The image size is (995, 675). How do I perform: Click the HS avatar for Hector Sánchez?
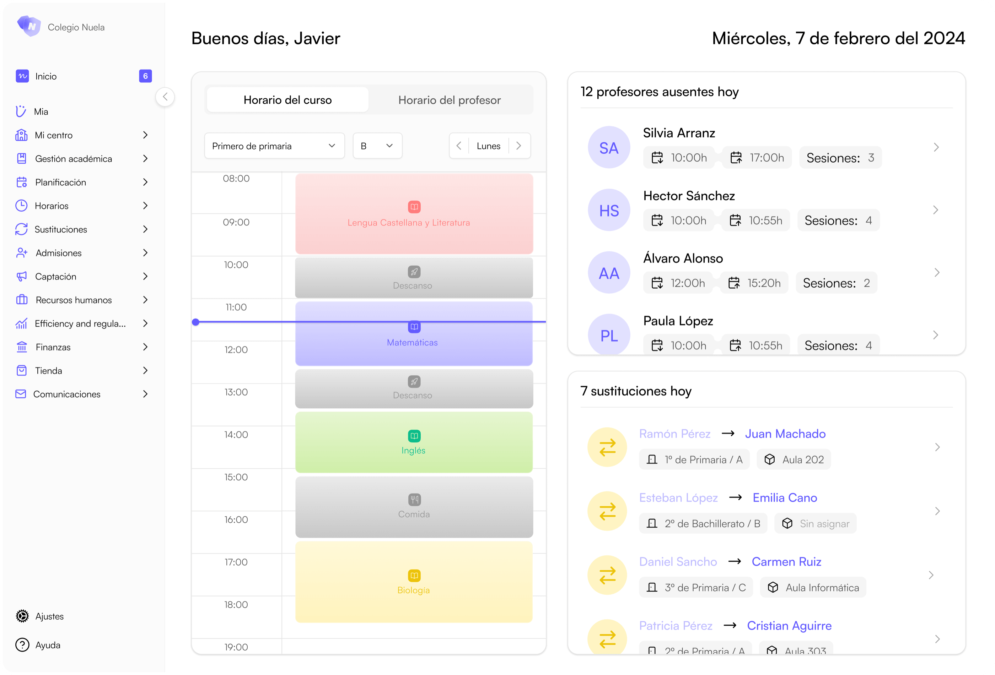click(609, 210)
